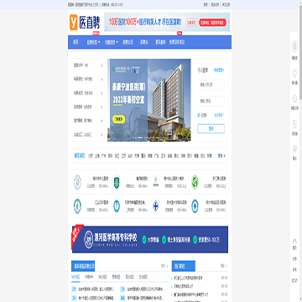The image size is (302, 302).
Task: Click the blue outlined login button
Action: [x=211, y=128]
